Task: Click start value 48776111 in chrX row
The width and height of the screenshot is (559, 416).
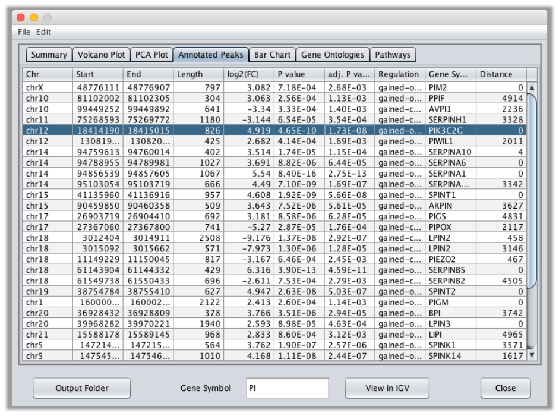Action: [98, 87]
